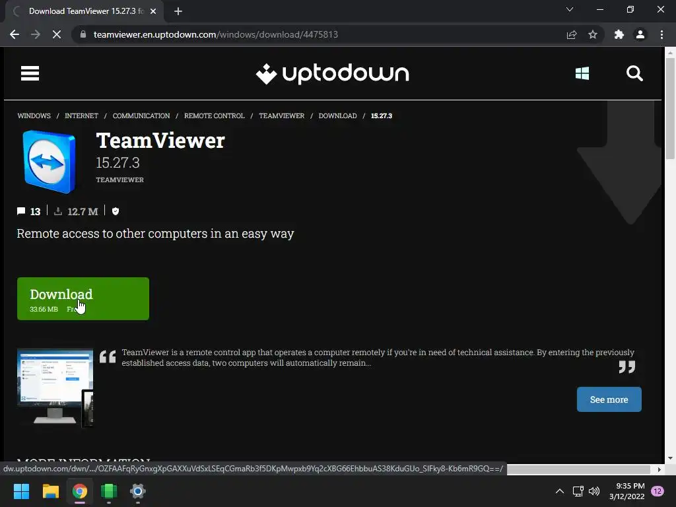Click the address bar URL

216,34
